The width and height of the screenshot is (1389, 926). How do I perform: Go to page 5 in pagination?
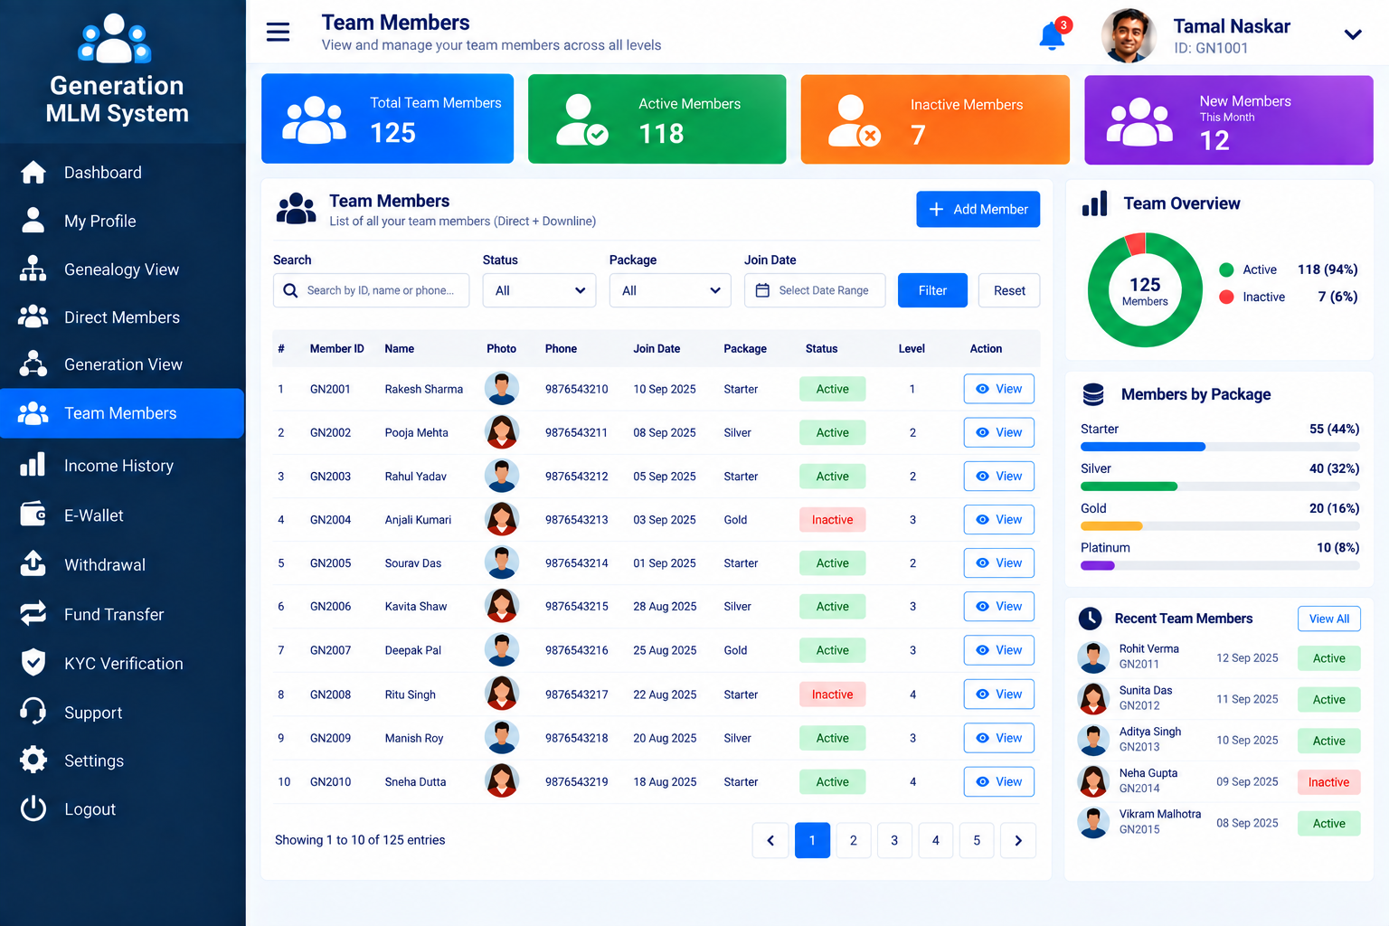[977, 840]
